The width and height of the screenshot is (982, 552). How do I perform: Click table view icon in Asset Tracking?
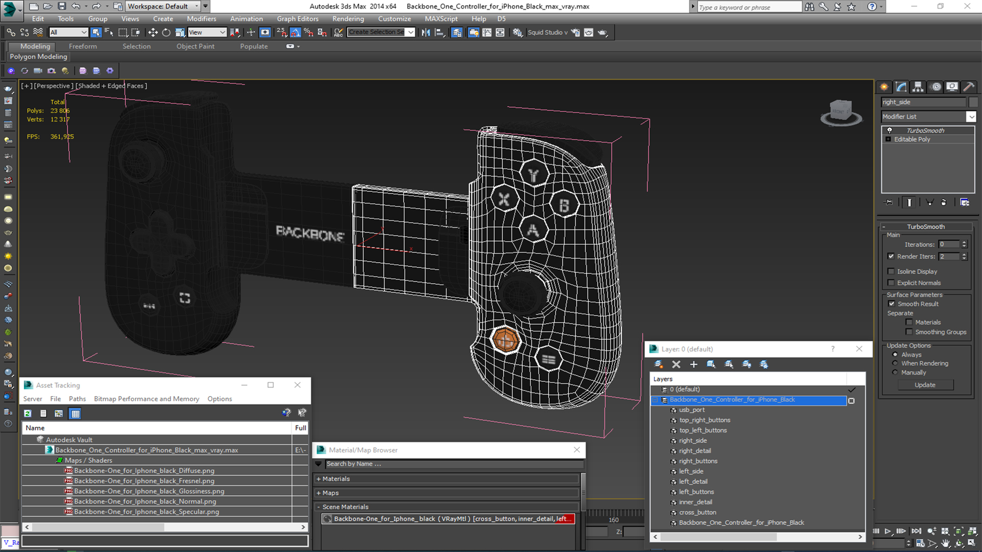click(x=75, y=413)
